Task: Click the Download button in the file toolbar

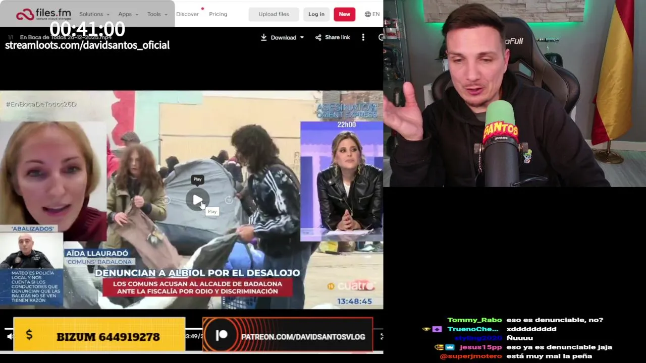Action: coord(279,37)
